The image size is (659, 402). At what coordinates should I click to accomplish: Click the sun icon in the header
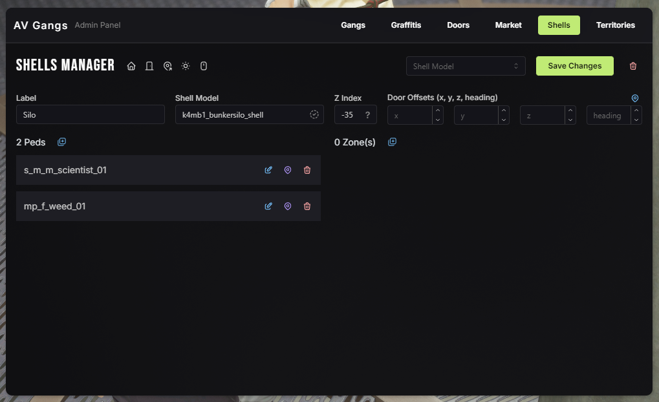click(x=186, y=66)
